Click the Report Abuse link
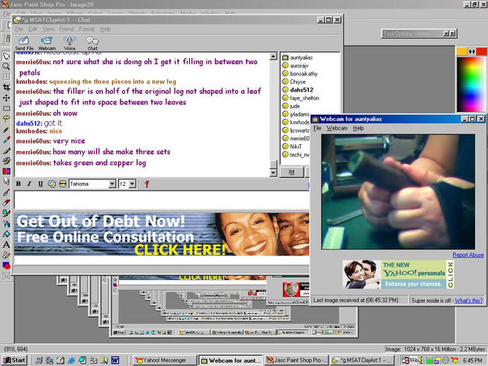This screenshot has height=366, width=488. (x=467, y=255)
